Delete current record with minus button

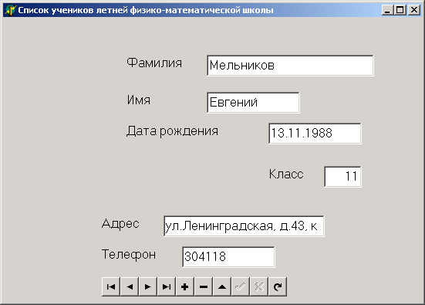pyautogui.click(x=204, y=286)
